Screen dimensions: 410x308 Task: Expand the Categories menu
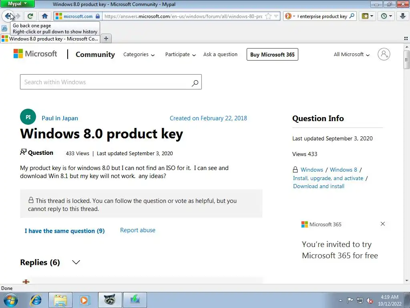139,55
